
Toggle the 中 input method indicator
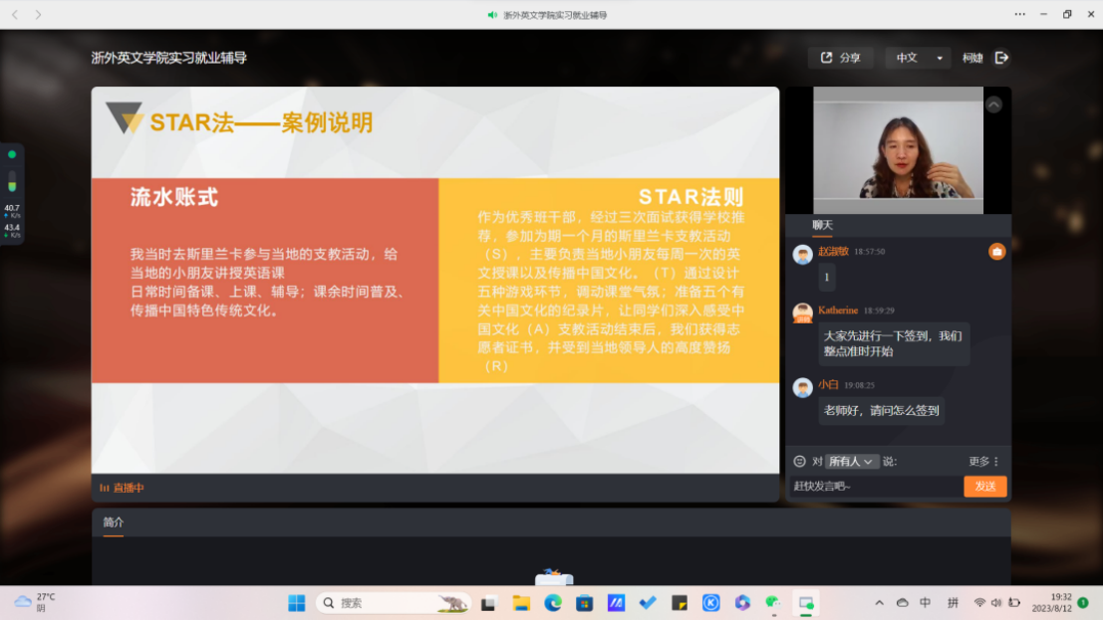pyautogui.click(x=926, y=603)
